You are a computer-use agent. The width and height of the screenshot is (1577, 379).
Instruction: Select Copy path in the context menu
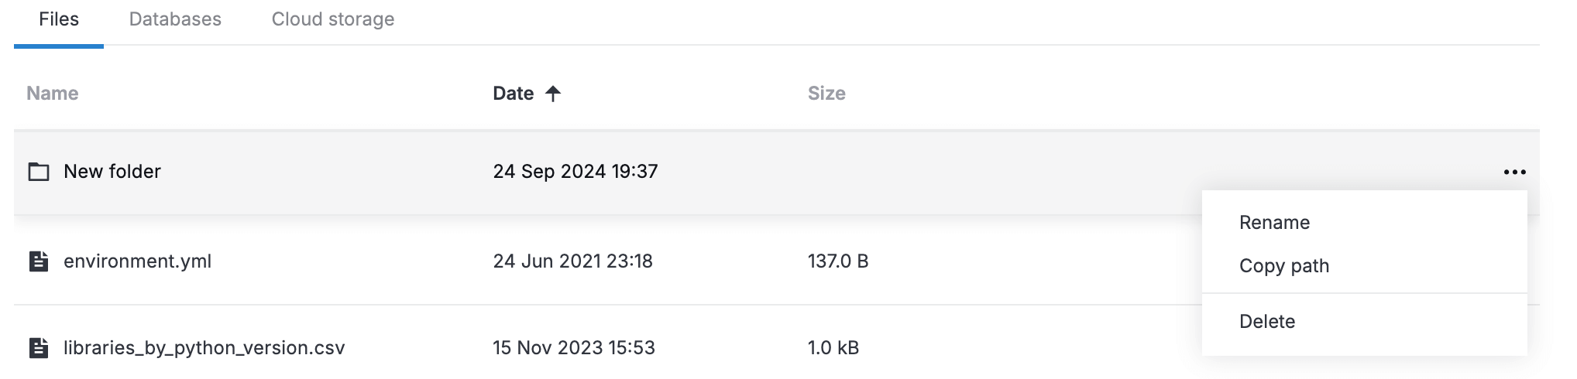pyautogui.click(x=1283, y=266)
